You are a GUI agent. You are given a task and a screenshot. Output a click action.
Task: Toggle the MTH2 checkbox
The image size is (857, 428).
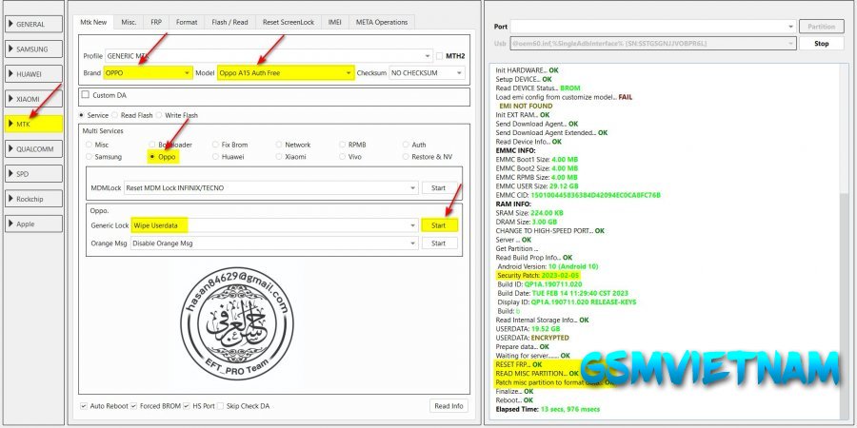[439, 56]
